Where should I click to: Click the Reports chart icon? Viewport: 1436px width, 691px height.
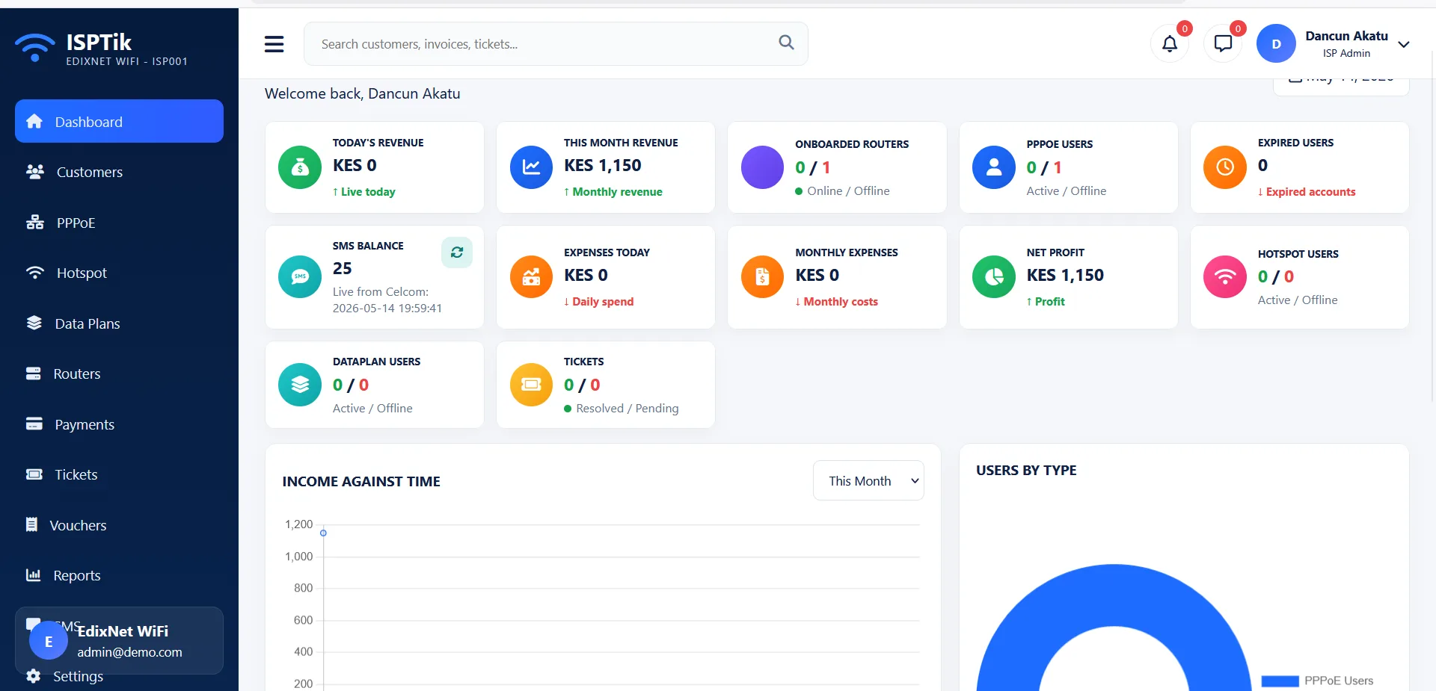pos(33,575)
